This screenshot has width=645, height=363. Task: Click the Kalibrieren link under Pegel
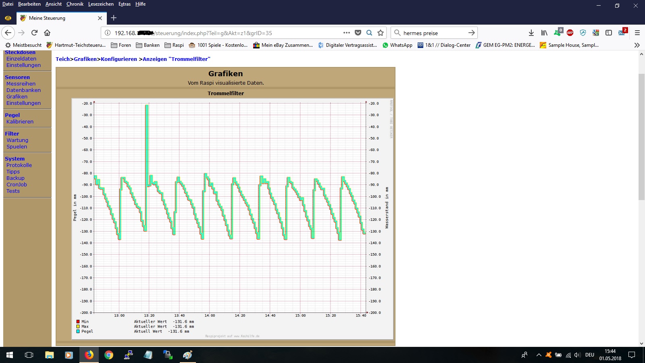(20, 122)
